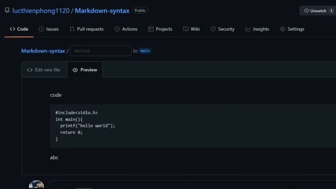Switch to the Code tab

point(19,29)
